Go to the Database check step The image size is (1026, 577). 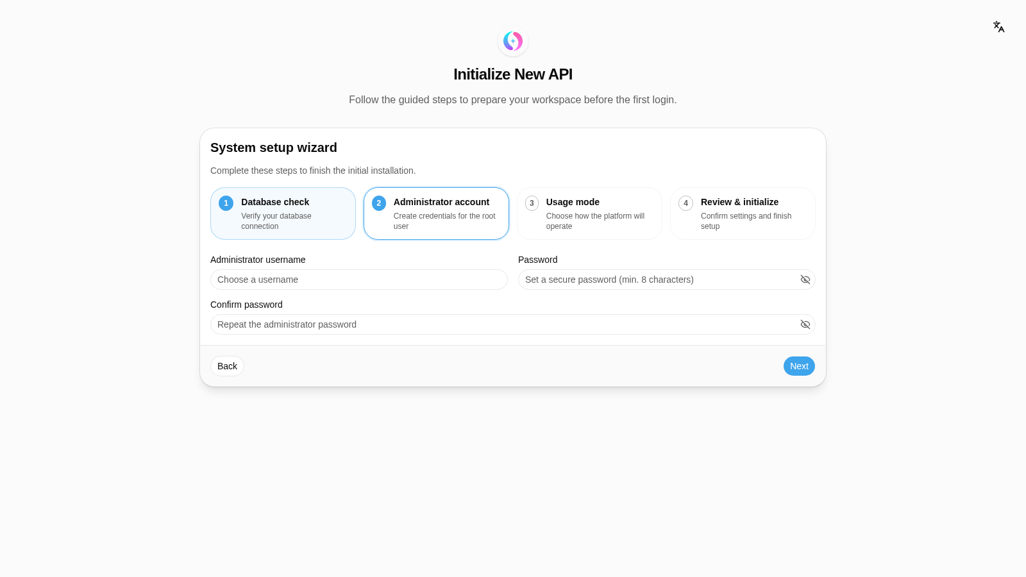283,213
